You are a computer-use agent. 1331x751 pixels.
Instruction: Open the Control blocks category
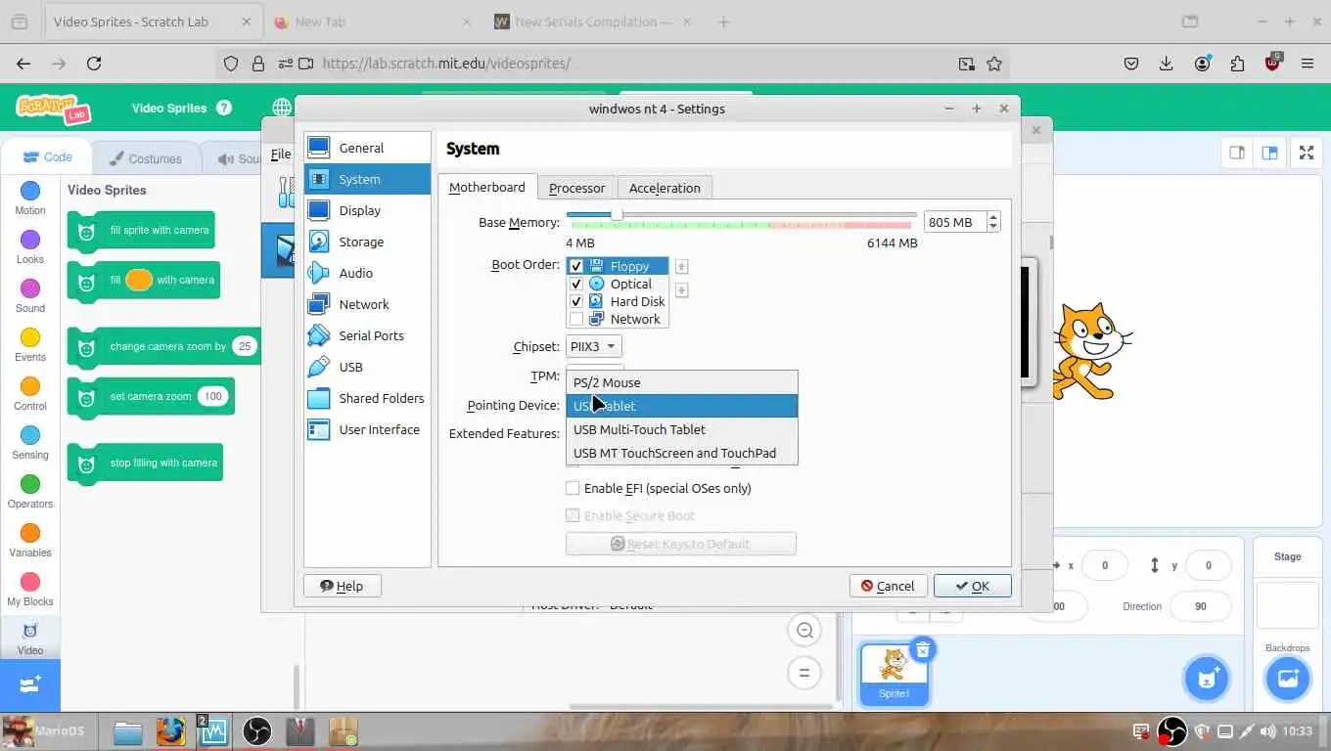tap(30, 394)
